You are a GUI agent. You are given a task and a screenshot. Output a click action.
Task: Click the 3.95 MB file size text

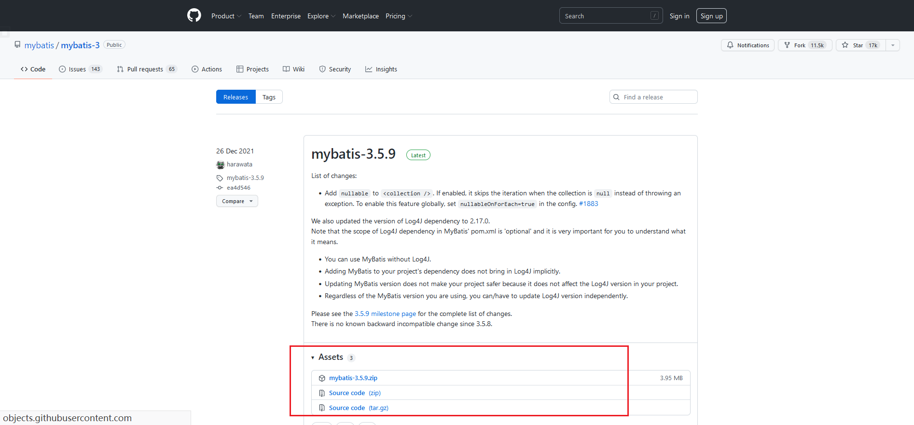[671, 378]
